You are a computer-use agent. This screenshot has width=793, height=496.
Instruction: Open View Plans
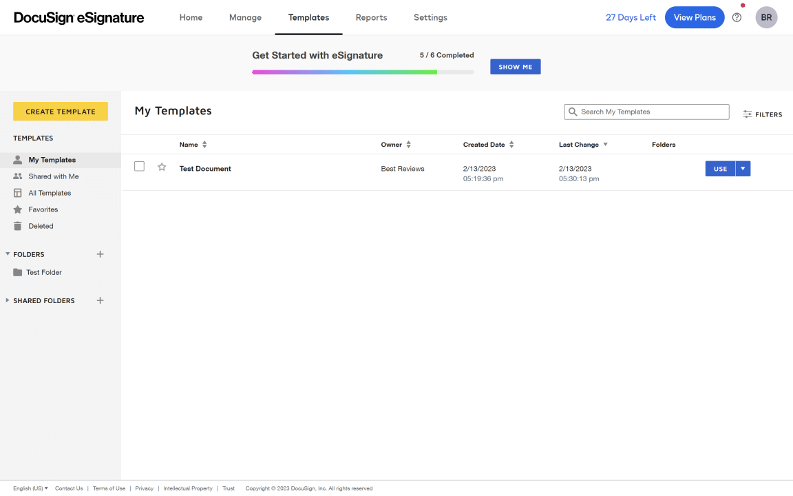coord(695,17)
